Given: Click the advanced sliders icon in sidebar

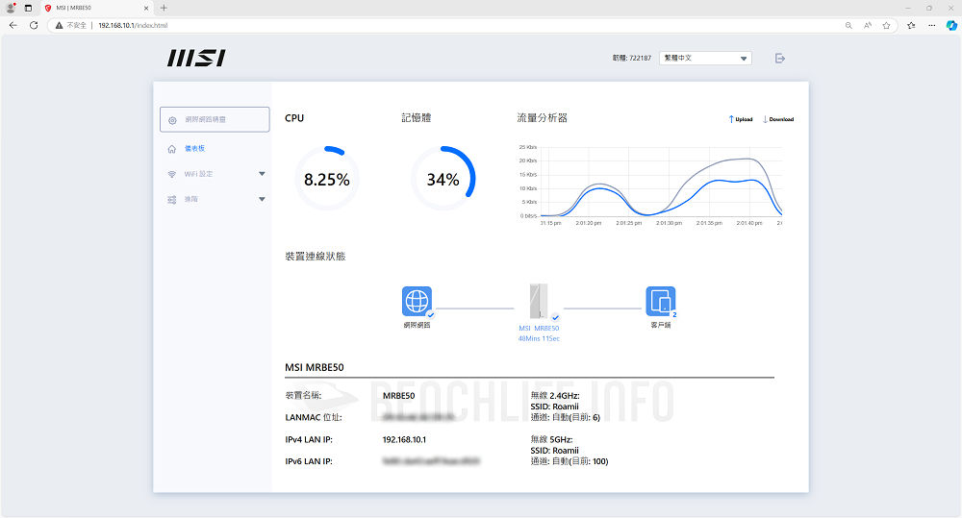Looking at the screenshot, I should point(172,199).
